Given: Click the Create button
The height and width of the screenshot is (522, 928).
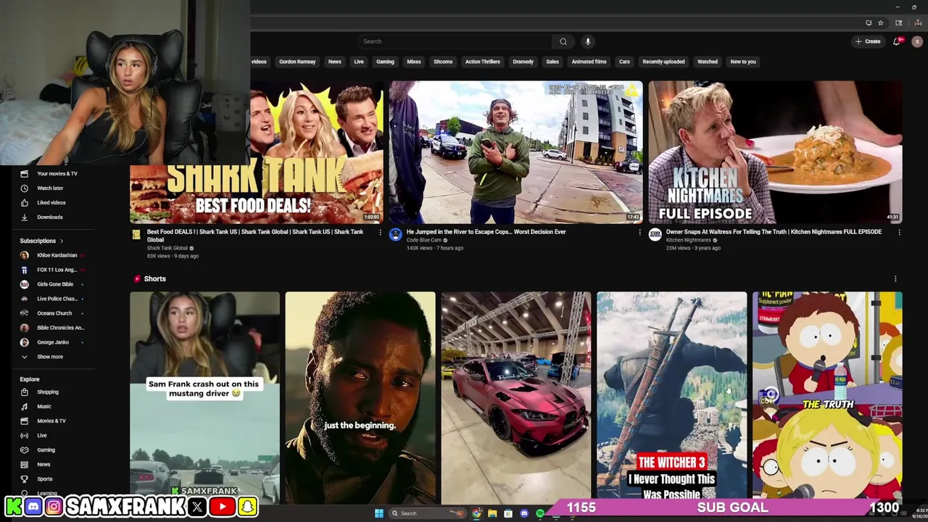Looking at the screenshot, I should click(868, 41).
